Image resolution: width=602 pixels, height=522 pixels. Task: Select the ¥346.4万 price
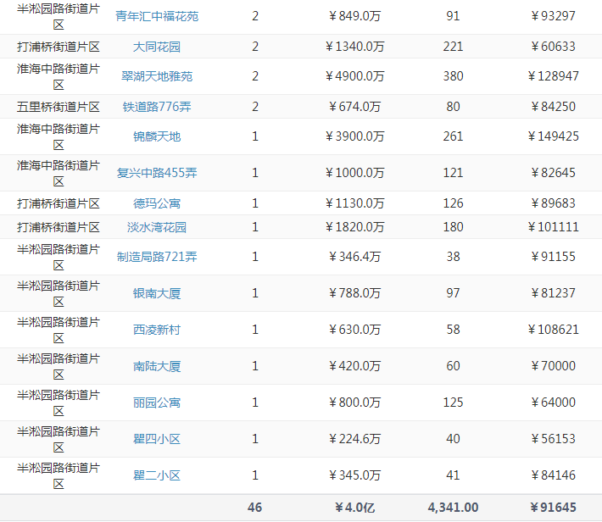354,257
